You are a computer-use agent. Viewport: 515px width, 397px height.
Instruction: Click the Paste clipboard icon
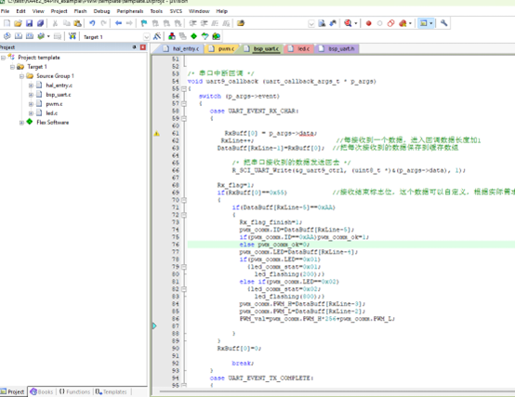tap(77, 23)
